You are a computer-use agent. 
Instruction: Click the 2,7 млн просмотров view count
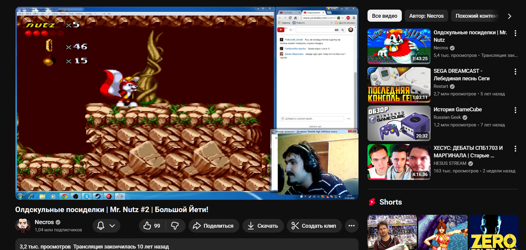pos(455,94)
